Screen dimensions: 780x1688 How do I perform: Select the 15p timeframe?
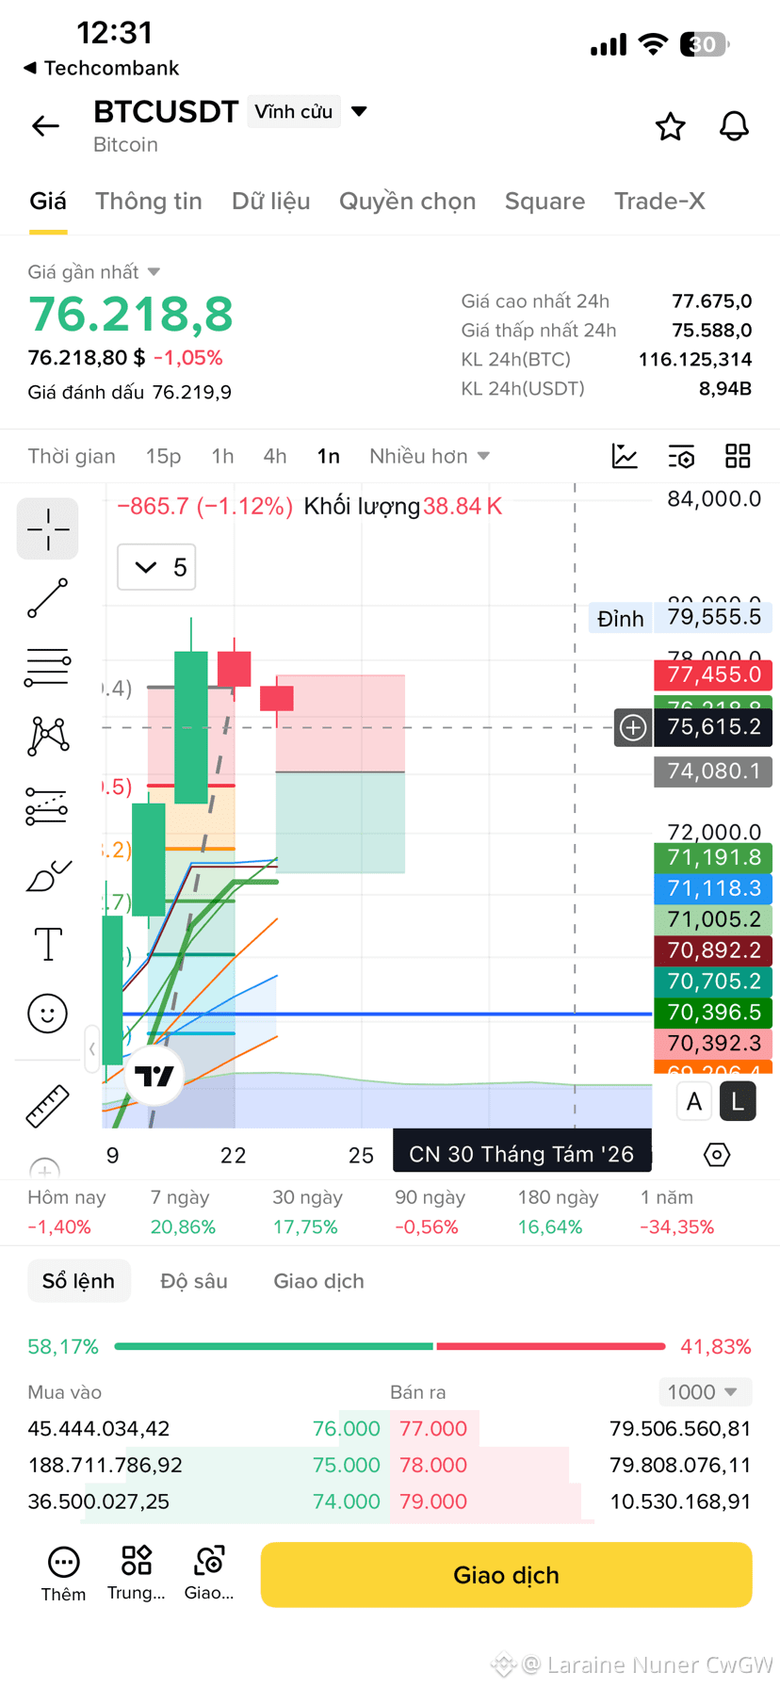[x=163, y=456]
